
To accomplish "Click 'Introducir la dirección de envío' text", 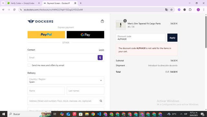I will (163, 65).
